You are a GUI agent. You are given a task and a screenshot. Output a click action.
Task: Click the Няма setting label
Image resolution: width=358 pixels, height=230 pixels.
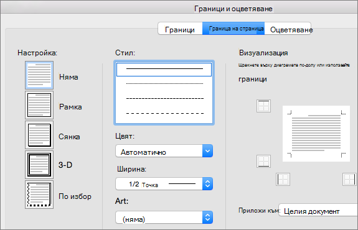tap(68, 77)
